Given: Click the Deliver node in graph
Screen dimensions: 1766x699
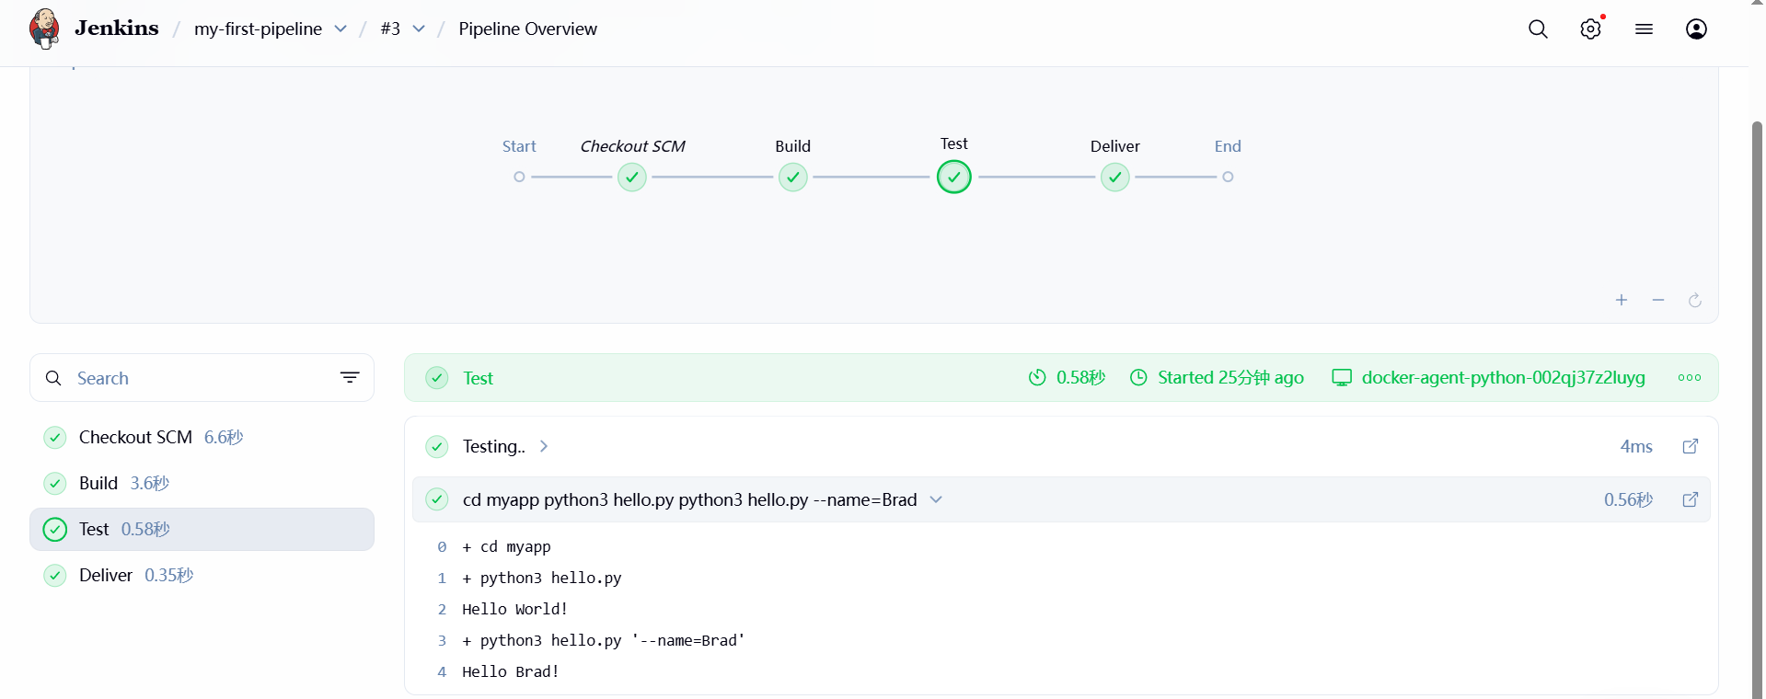Looking at the screenshot, I should coord(1114,177).
